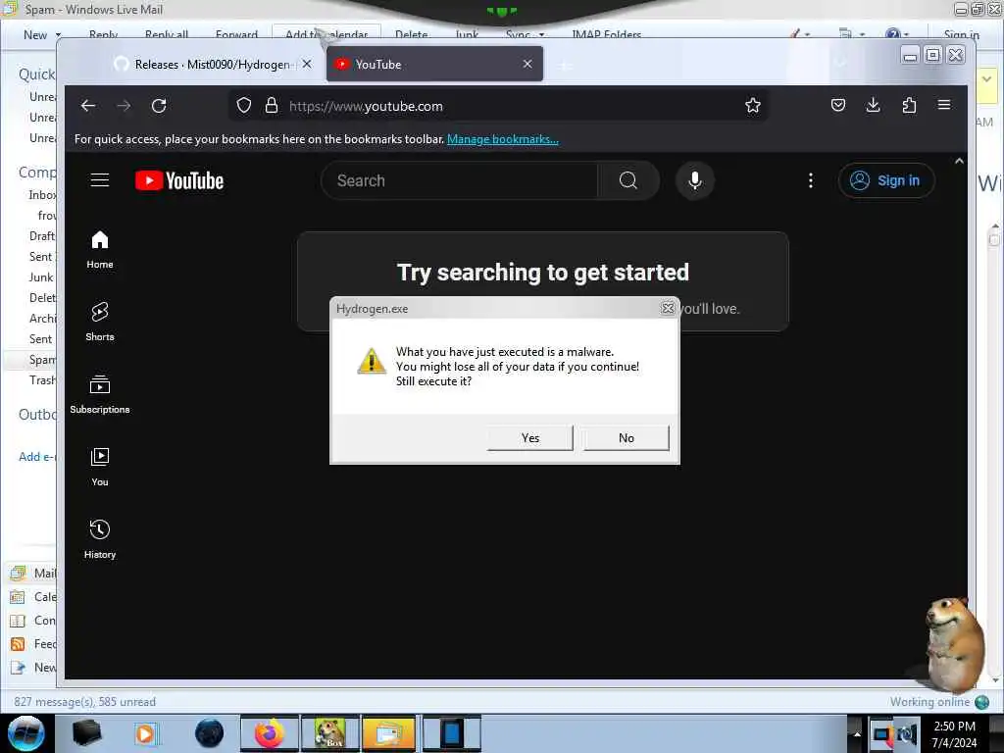Open Subscriptions in the YouTube sidebar
The width and height of the screenshot is (1004, 753).
(x=100, y=394)
